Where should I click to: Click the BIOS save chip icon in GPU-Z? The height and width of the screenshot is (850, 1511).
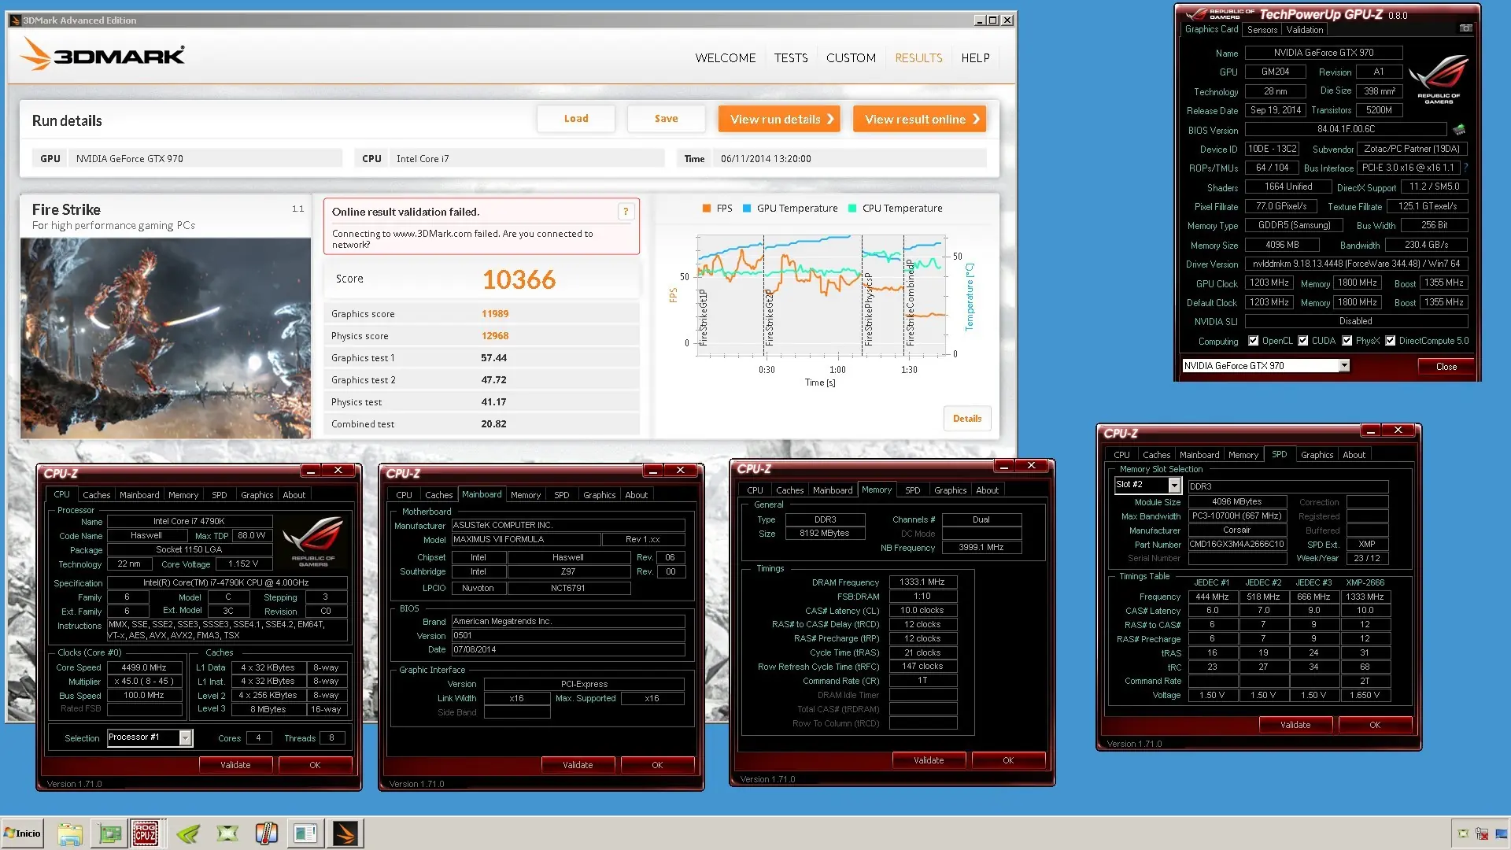[1458, 129]
